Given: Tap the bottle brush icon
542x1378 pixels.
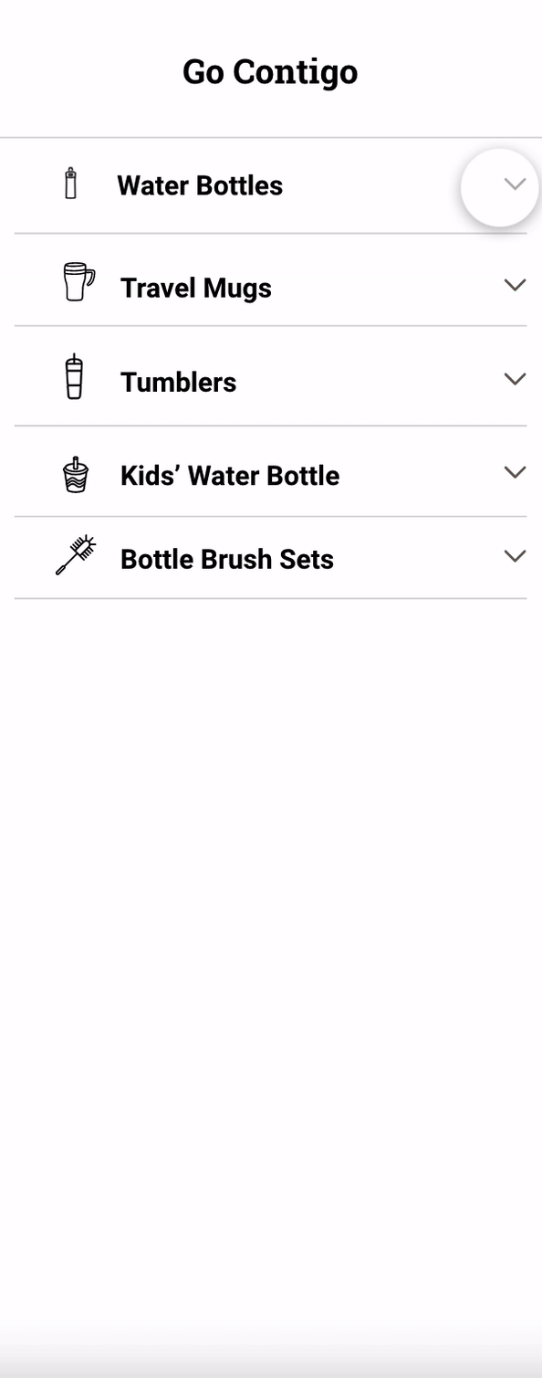Looking at the screenshot, I should [76, 555].
